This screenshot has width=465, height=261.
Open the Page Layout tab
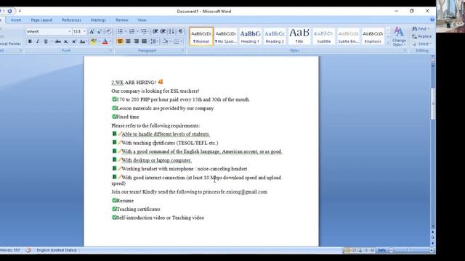click(41, 20)
